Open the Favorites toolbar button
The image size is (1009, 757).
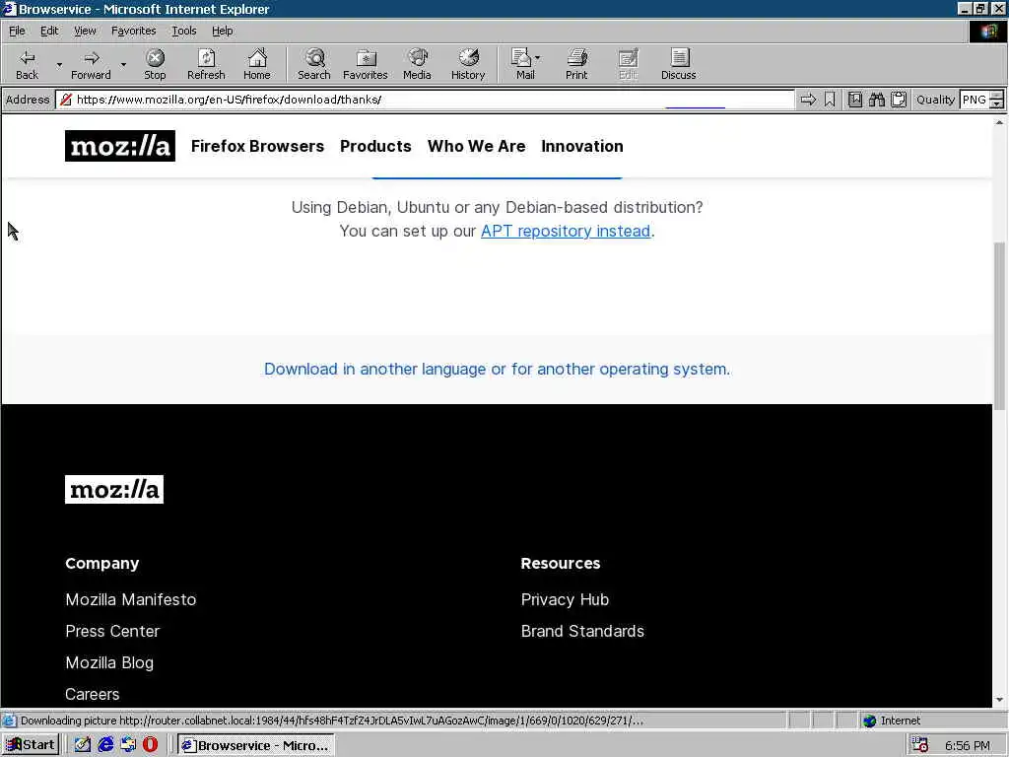pyautogui.click(x=366, y=64)
